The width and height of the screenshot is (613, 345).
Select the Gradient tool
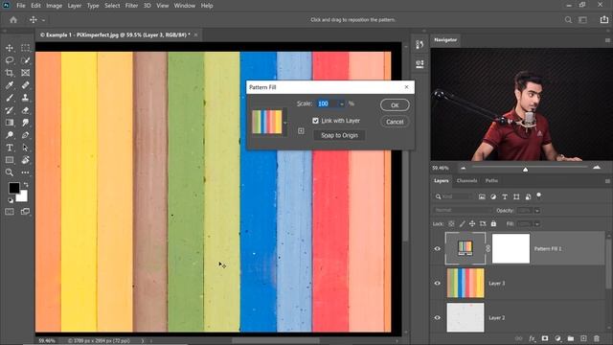pyautogui.click(x=10, y=123)
